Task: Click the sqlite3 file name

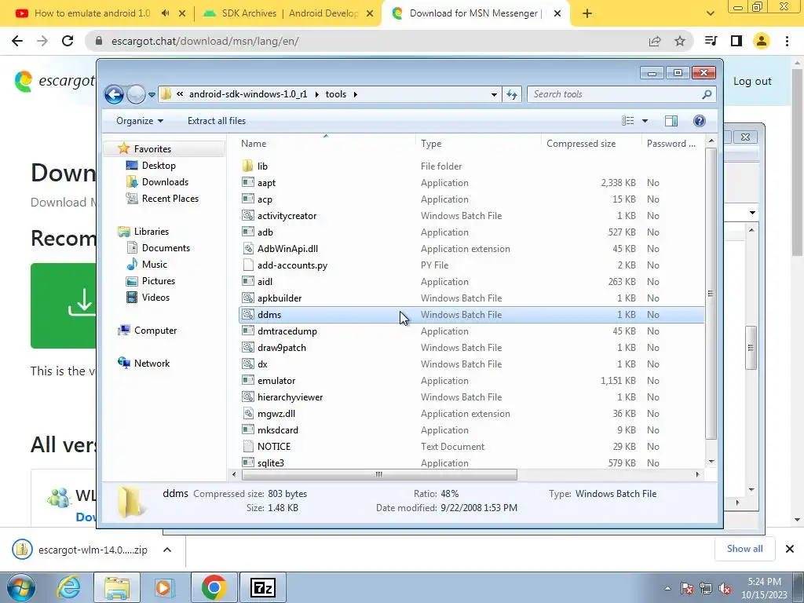Action: (x=271, y=463)
